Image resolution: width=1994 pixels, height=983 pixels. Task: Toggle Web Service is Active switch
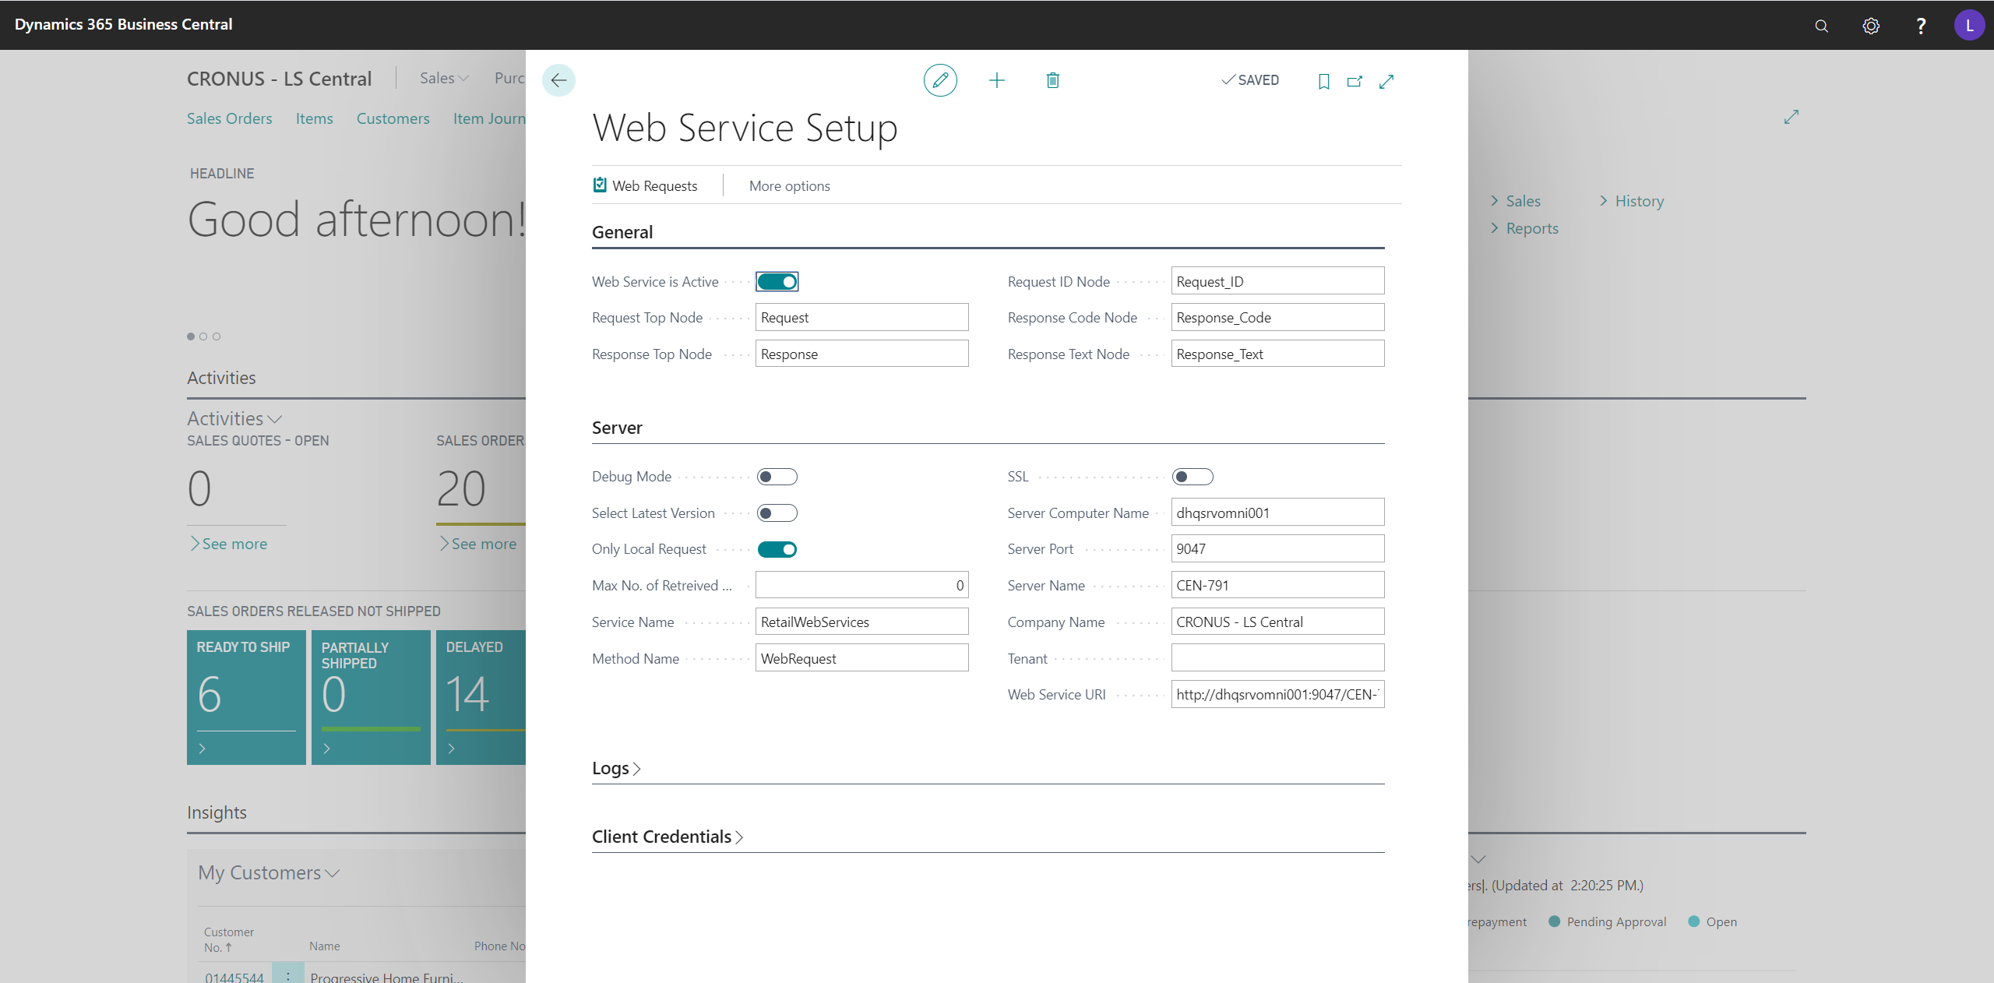point(777,282)
